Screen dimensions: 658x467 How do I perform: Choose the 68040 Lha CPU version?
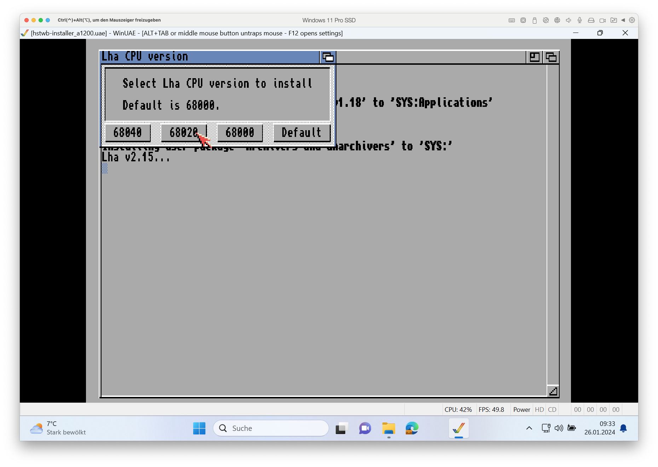point(128,133)
